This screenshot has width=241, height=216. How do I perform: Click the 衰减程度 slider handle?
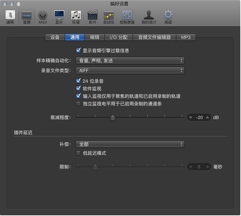click(113, 118)
